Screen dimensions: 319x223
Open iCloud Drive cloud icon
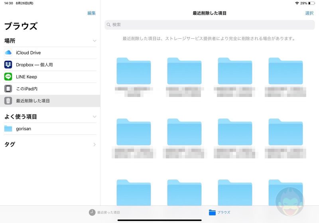click(x=8, y=53)
